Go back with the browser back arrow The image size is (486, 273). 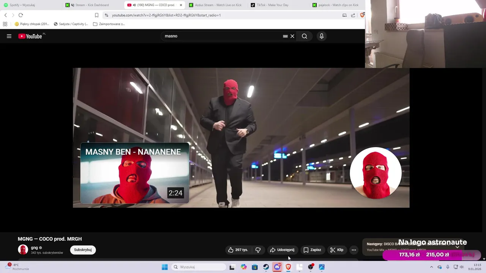[x=5, y=15]
